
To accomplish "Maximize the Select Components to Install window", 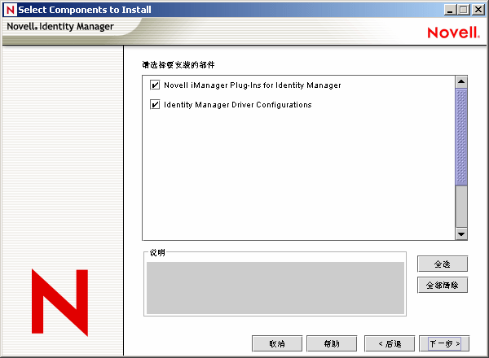I will [x=464, y=10].
